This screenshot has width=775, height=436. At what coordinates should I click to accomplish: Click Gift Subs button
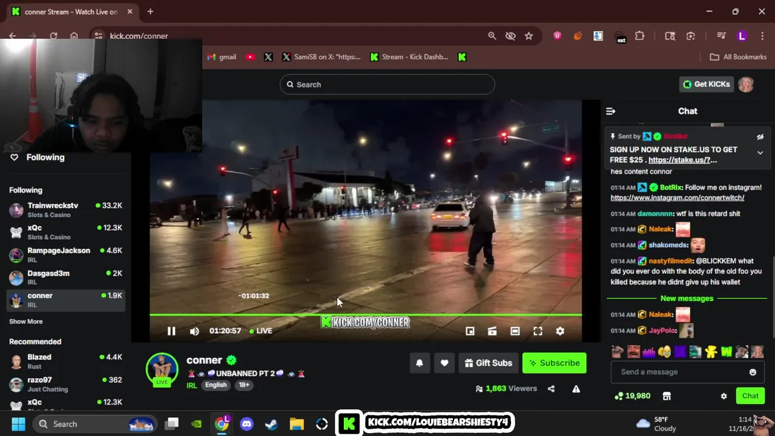point(489,363)
